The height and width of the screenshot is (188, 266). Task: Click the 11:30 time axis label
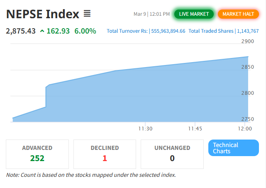[145, 129]
